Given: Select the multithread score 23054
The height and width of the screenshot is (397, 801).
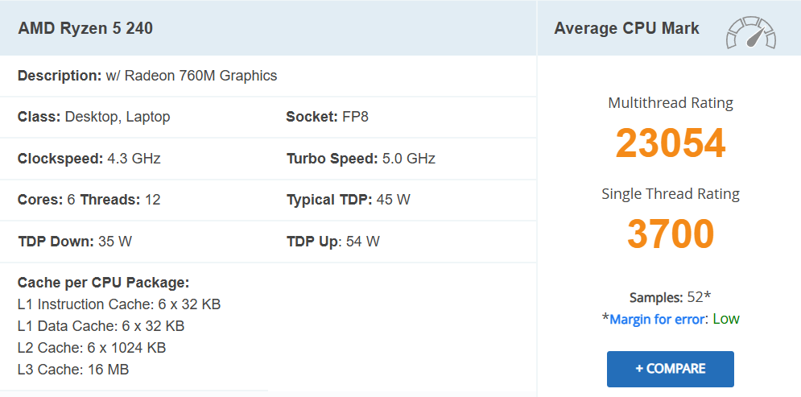Looking at the screenshot, I should (670, 143).
